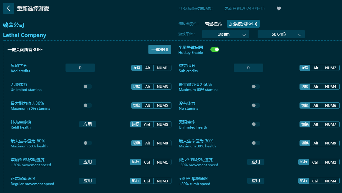Change Ctrl modifier for Refill health
The height and width of the screenshot is (193, 342).
[147, 124]
